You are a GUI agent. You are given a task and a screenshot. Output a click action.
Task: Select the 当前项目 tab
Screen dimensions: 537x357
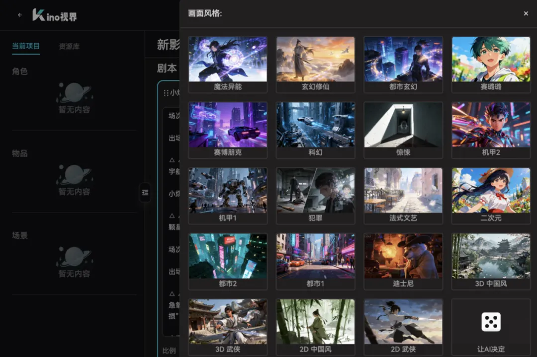[25, 46]
